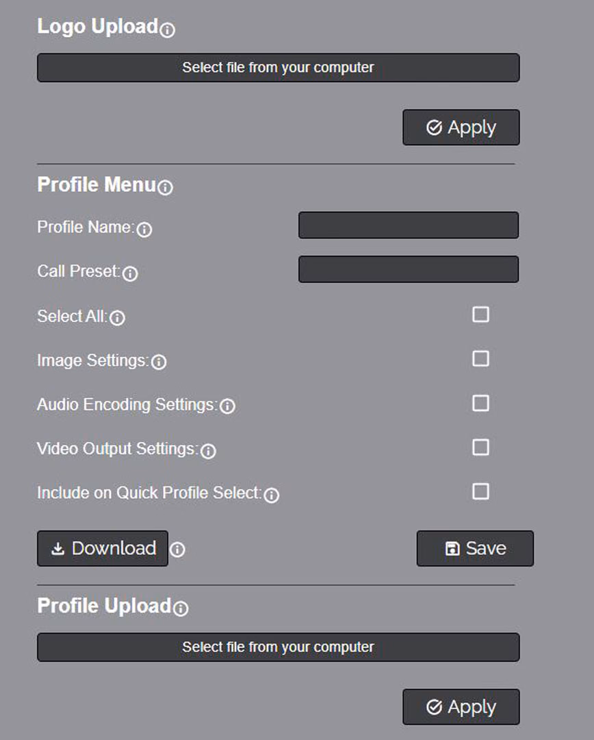The height and width of the screenshot is (740, 594).
Task: Click the Profile Menu info icon
Action: click(165, 187)
